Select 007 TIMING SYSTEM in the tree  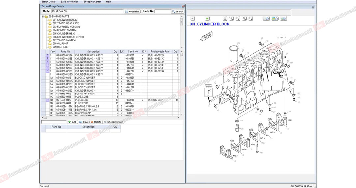coord(64,40)
